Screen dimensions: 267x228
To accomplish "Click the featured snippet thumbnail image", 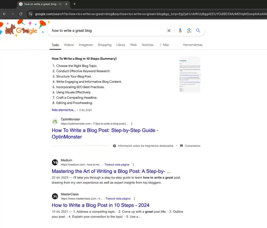I will (190, 75).
